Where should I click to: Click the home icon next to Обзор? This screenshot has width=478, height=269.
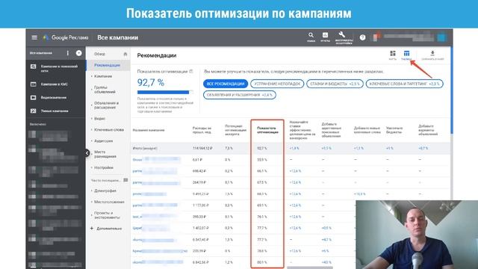[125, 54]
